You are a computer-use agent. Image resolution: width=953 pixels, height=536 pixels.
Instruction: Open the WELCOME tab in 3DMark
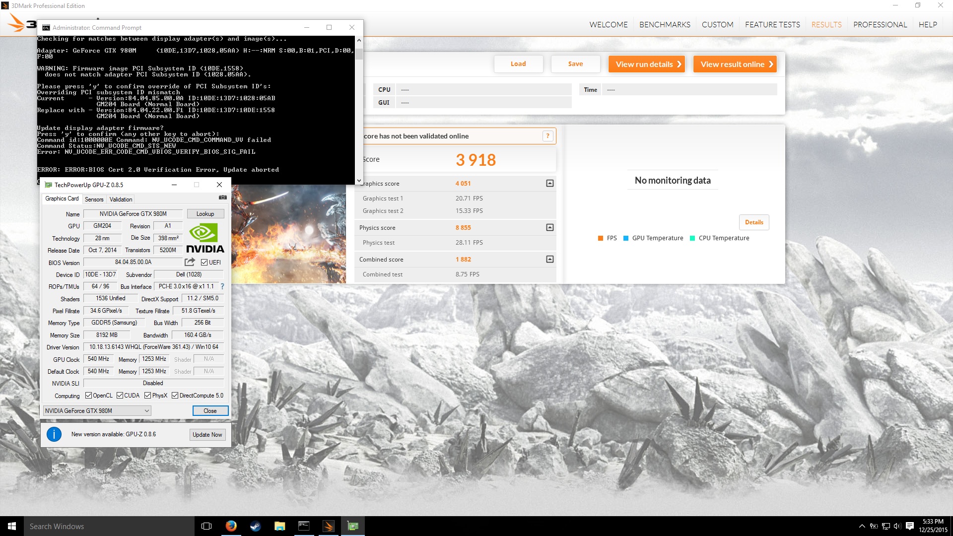click(x=609, y=24)
